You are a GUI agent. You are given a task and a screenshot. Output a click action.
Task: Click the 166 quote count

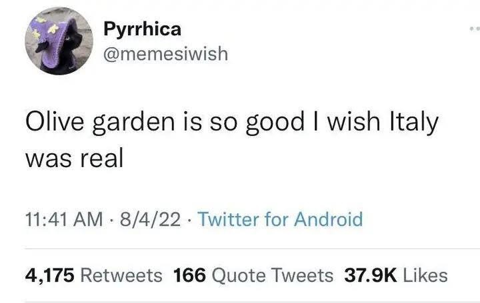coord(189,275)
